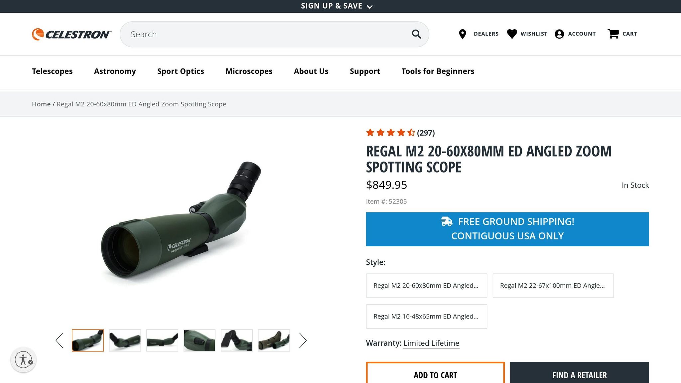Click the next image carousel arrow
The width and height of the screenshot is (681, 383).
point(303,340)
